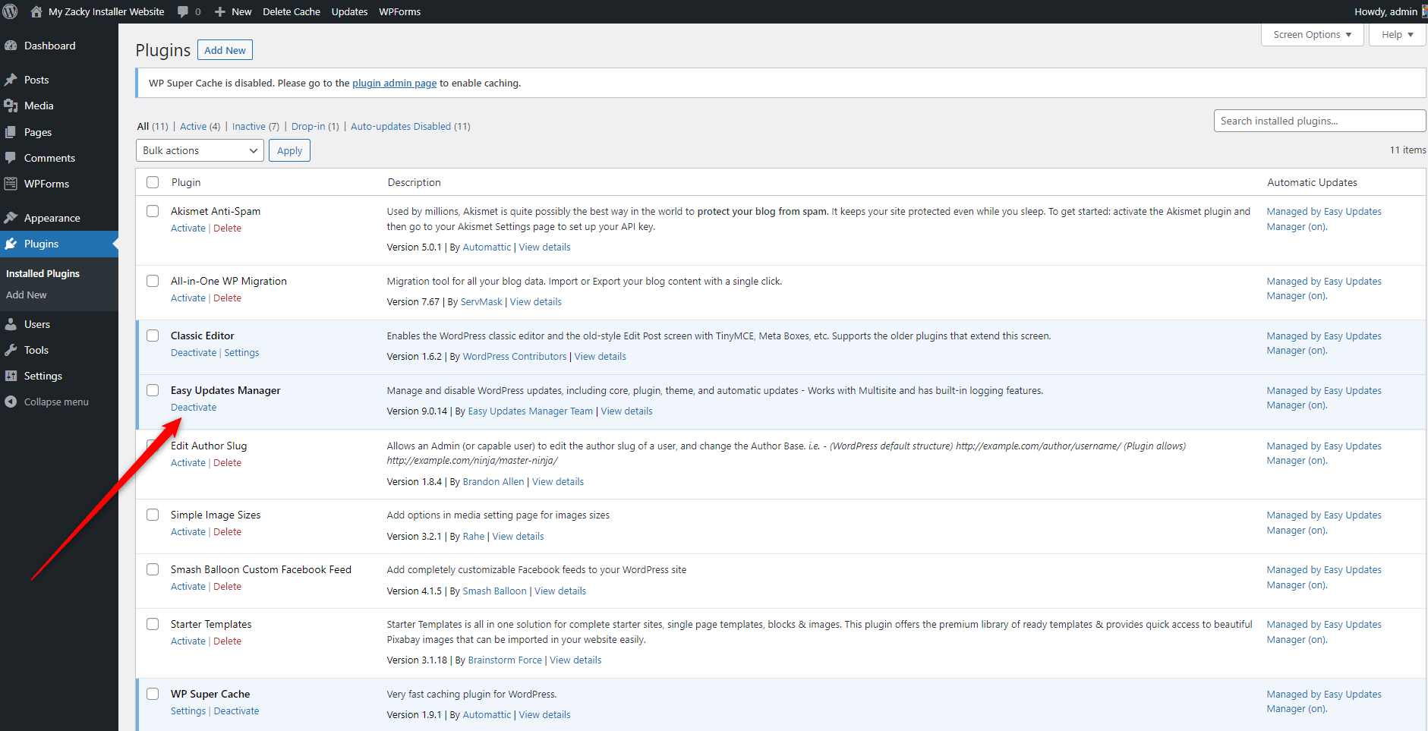Click the Add New plugins button

click(x=224, y=49)
